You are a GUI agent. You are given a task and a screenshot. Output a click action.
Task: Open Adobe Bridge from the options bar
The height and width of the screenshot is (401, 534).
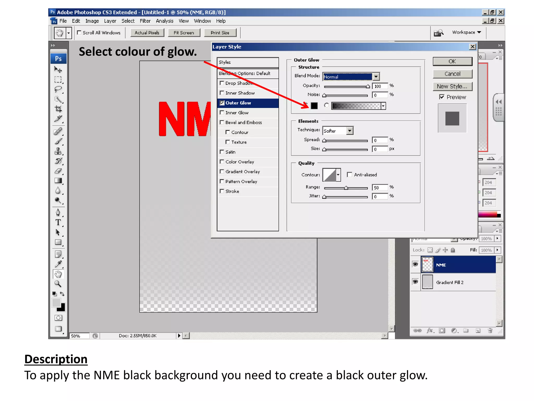coord(439,33)
